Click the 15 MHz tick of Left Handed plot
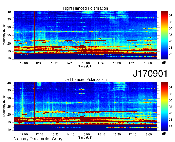The image size is (175, 142). pyautogui.click(x=9, y=123)
